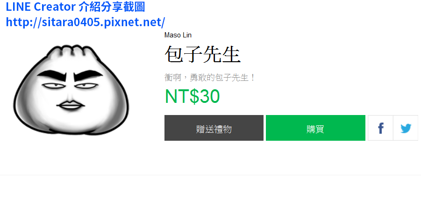Viewport: 421px width, 209px height.
Task: Click the 贈送禮物 gift button
Action: (x=214, y=128)
